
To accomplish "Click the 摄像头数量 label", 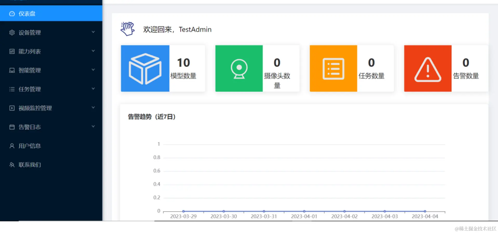I will click(x=277, y=81).
